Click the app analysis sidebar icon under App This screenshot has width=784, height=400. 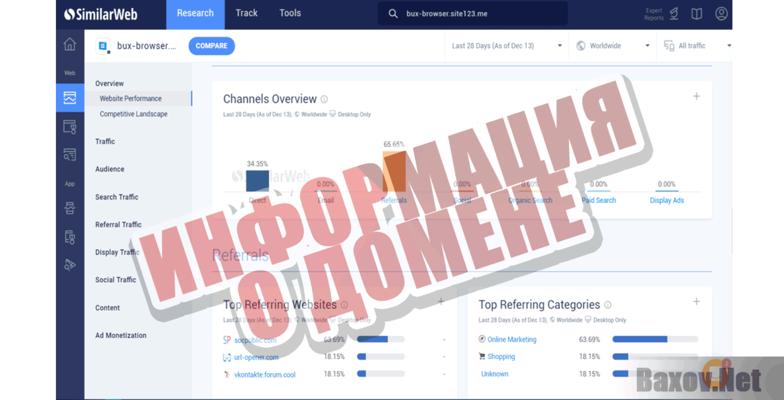[70, 209]
